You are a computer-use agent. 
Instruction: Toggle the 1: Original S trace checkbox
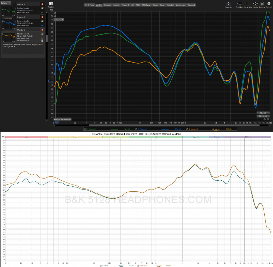(x=85, y=129)
